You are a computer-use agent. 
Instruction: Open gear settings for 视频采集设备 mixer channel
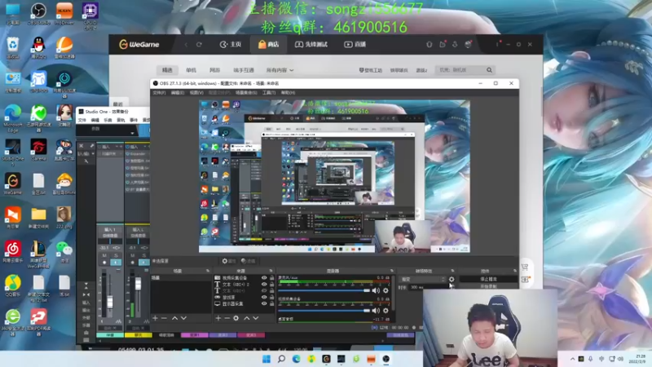coord(385,311)
